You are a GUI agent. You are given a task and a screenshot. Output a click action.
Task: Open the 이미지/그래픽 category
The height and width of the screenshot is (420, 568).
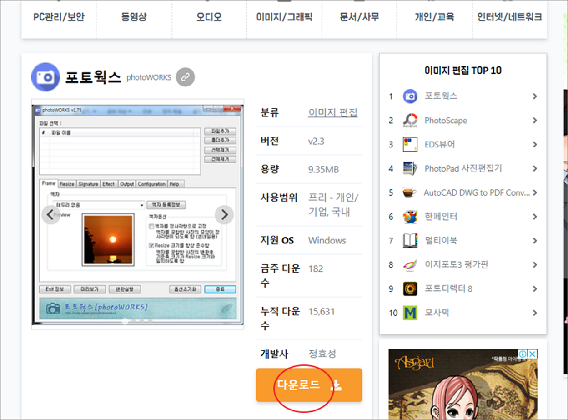(284, 18)
